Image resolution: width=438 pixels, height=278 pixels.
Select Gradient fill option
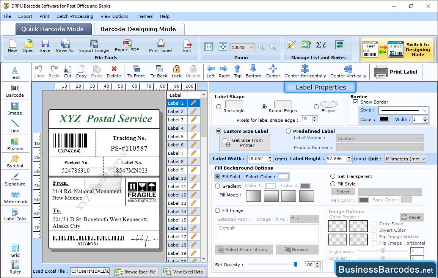coord(217,186)
